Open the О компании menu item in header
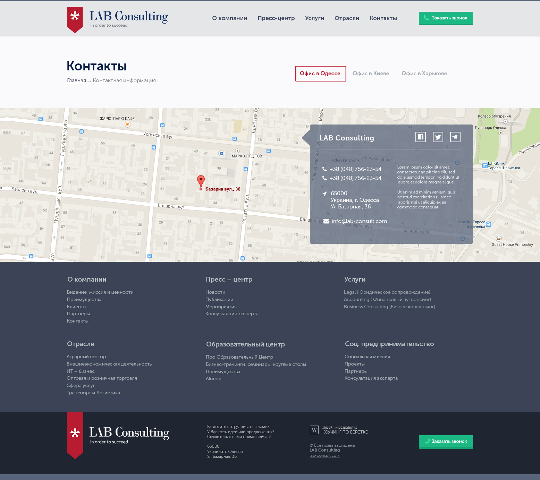This screenshot has width=540, height=480. coord(230,18)
